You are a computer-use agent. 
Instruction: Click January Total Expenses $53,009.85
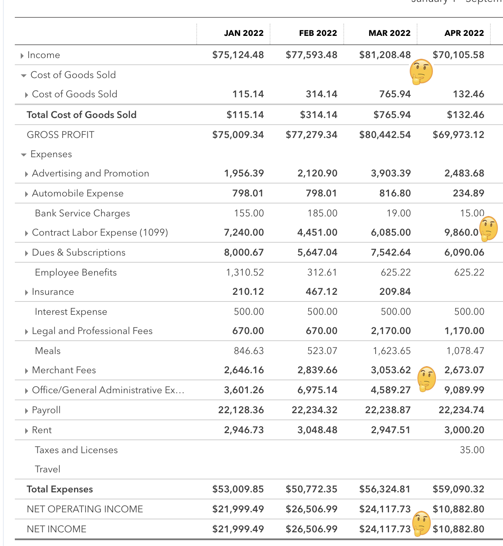[x=238, y=489]
